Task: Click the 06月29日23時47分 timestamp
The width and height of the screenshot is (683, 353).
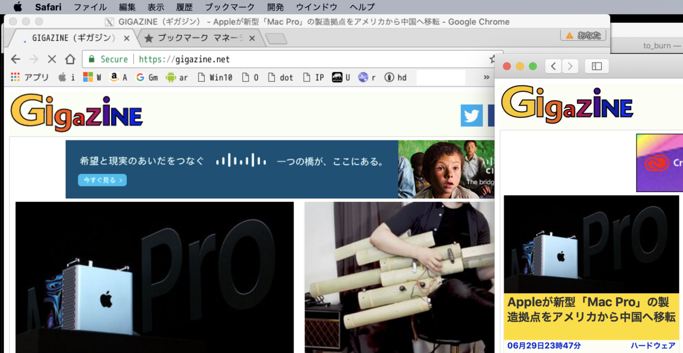Action: [x=544, y=346]
